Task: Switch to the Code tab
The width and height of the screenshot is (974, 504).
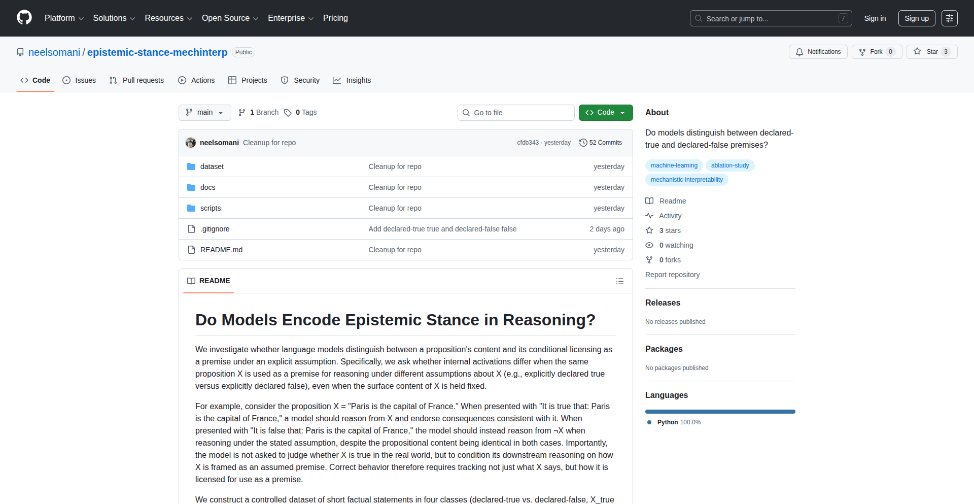Action: (x=36, y=80)
